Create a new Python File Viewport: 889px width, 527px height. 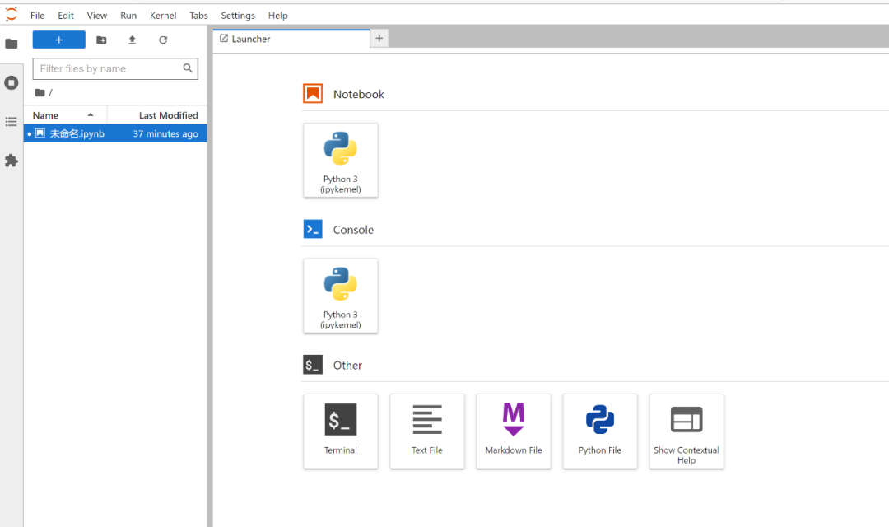(x=600, y=431)
